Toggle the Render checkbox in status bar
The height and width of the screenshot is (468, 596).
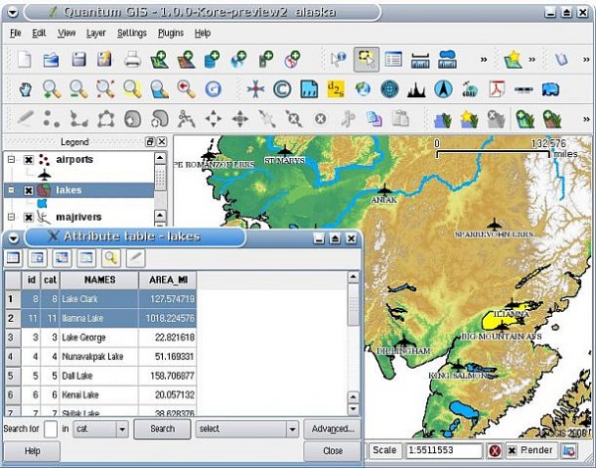point(512,451)
